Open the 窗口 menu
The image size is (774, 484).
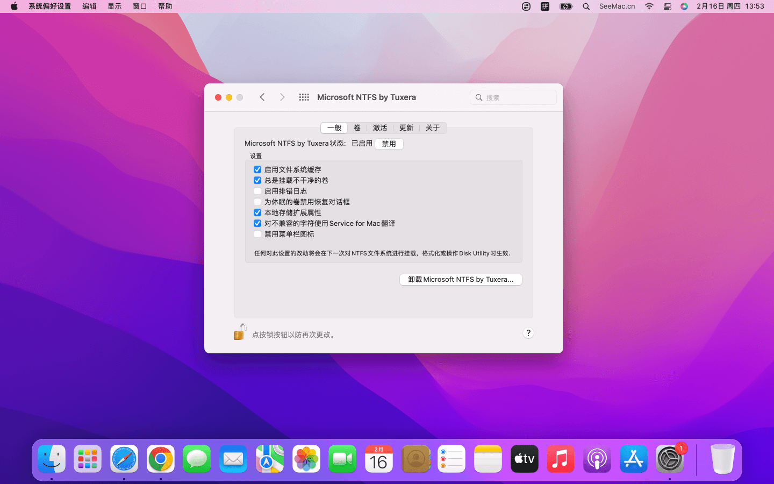point(140,6)
